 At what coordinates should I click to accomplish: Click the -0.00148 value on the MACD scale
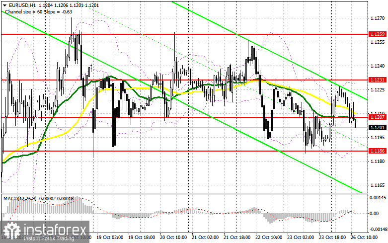coord(378,230)
